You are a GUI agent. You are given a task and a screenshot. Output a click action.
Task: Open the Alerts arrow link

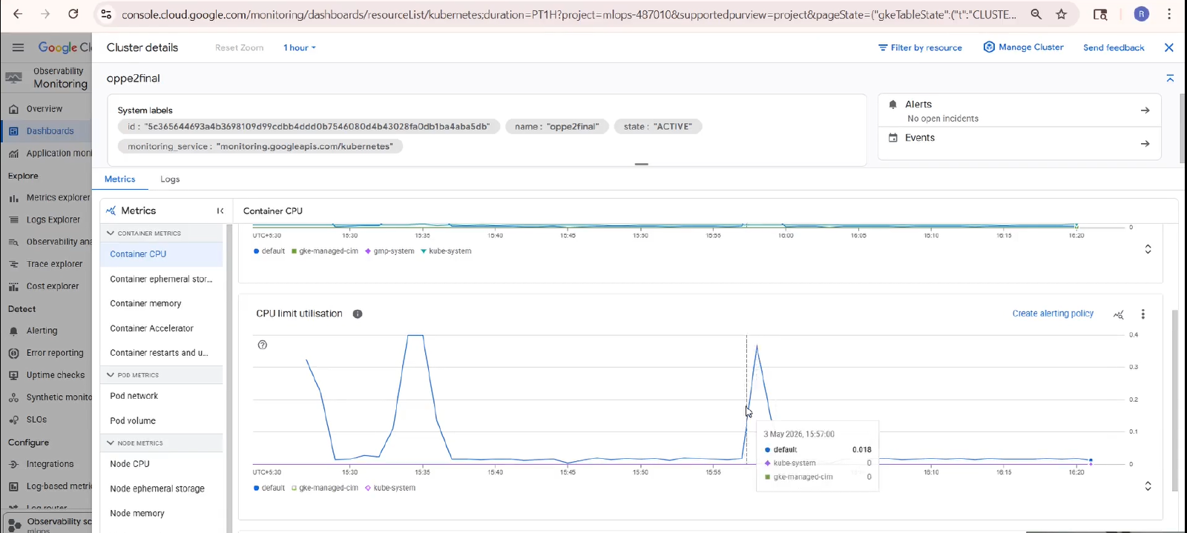point(1145,110)
